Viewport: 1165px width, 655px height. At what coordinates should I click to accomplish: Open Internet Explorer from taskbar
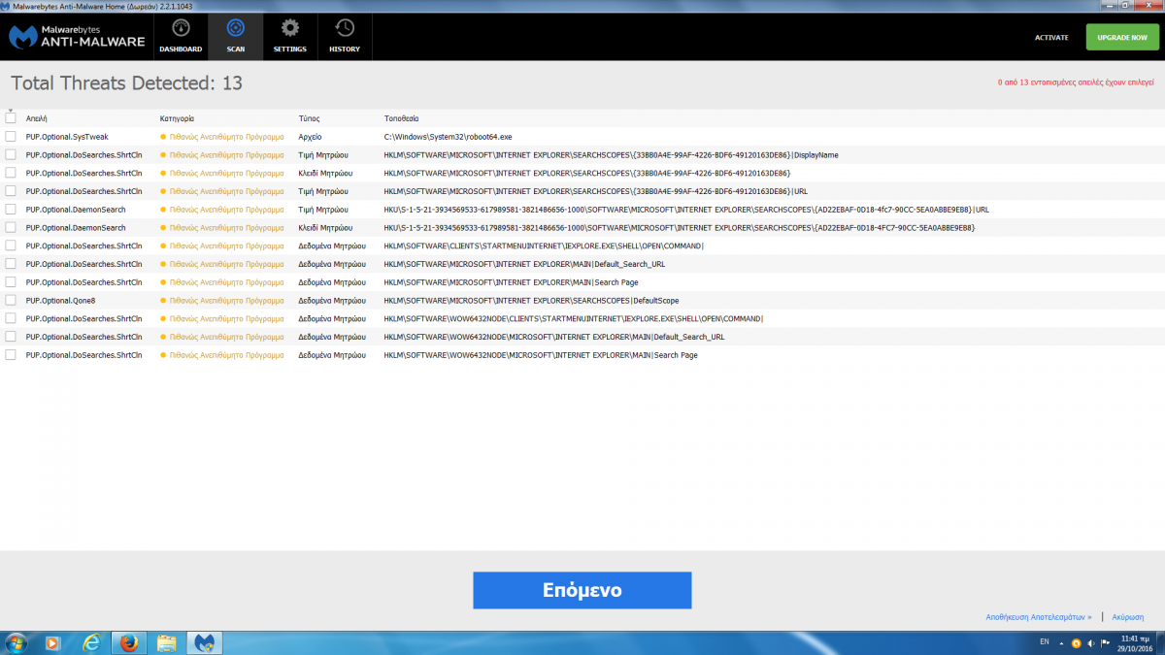coord(91,642)
